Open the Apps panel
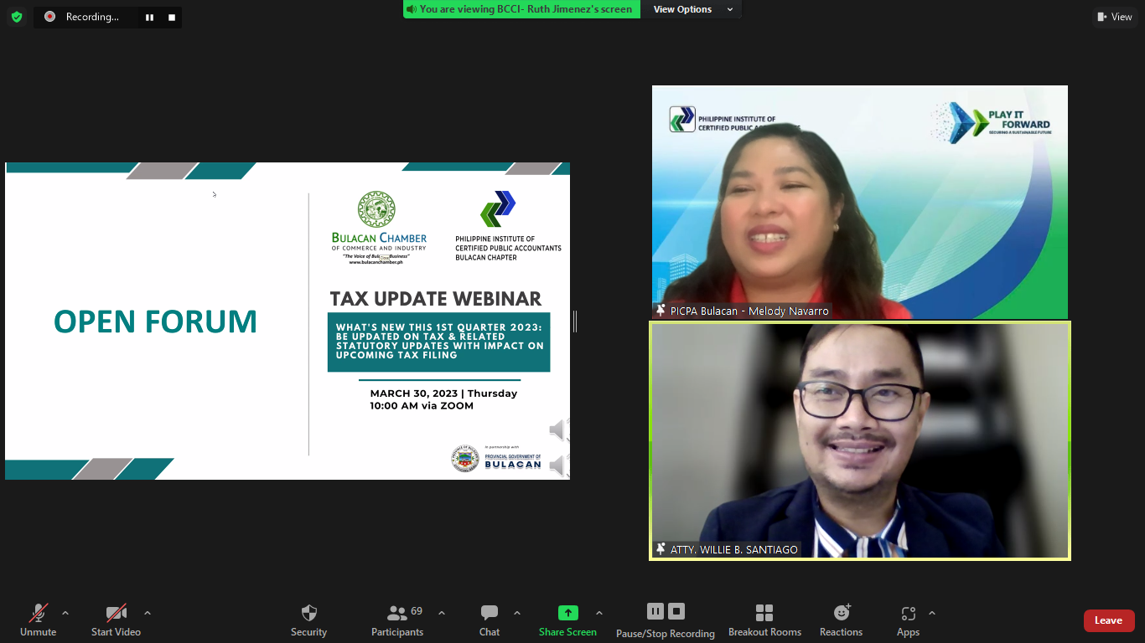 908,620
